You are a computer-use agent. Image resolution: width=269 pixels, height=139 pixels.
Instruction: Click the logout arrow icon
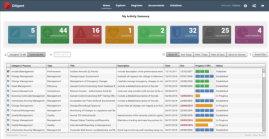263,6
